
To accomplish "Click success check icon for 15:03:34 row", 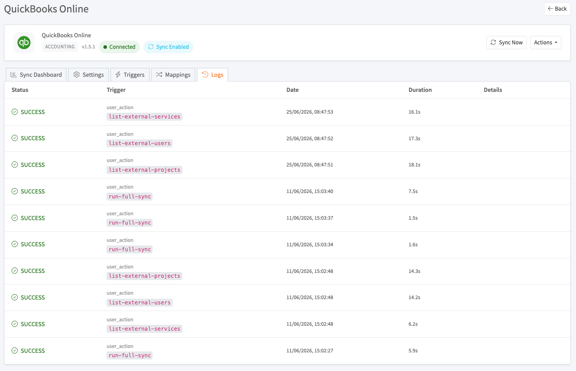I will tap(15, 244).
